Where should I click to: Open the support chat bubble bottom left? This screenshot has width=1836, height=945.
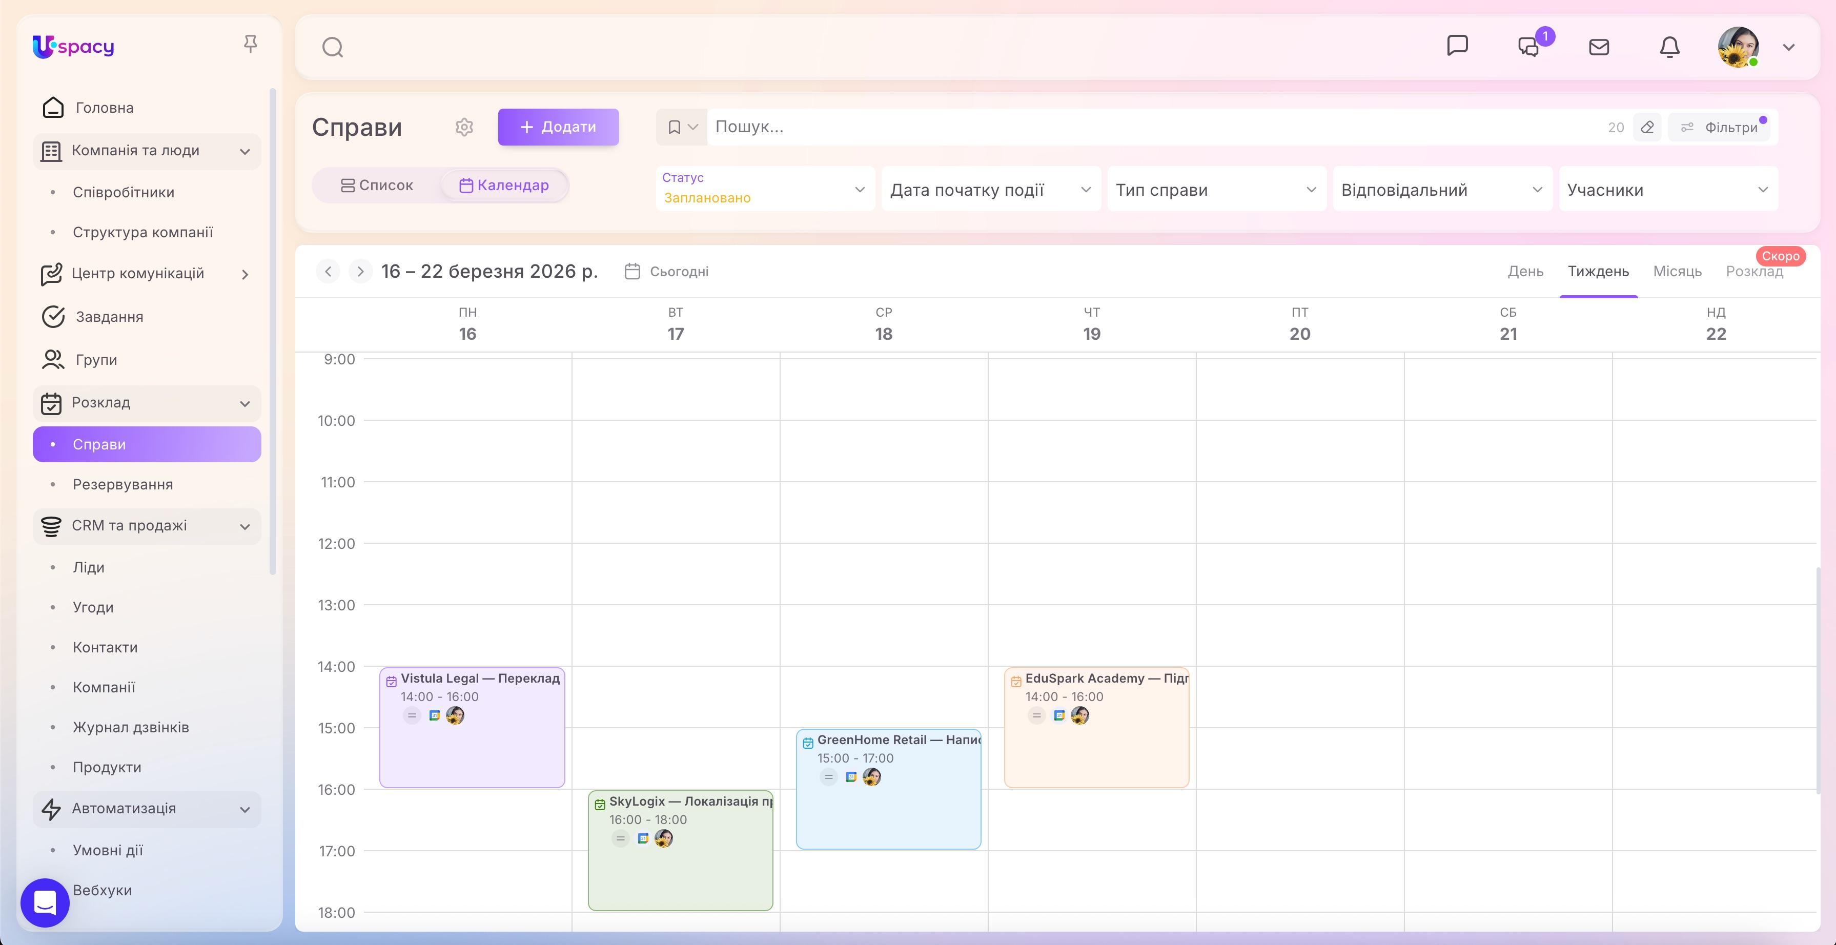(44, 902)
